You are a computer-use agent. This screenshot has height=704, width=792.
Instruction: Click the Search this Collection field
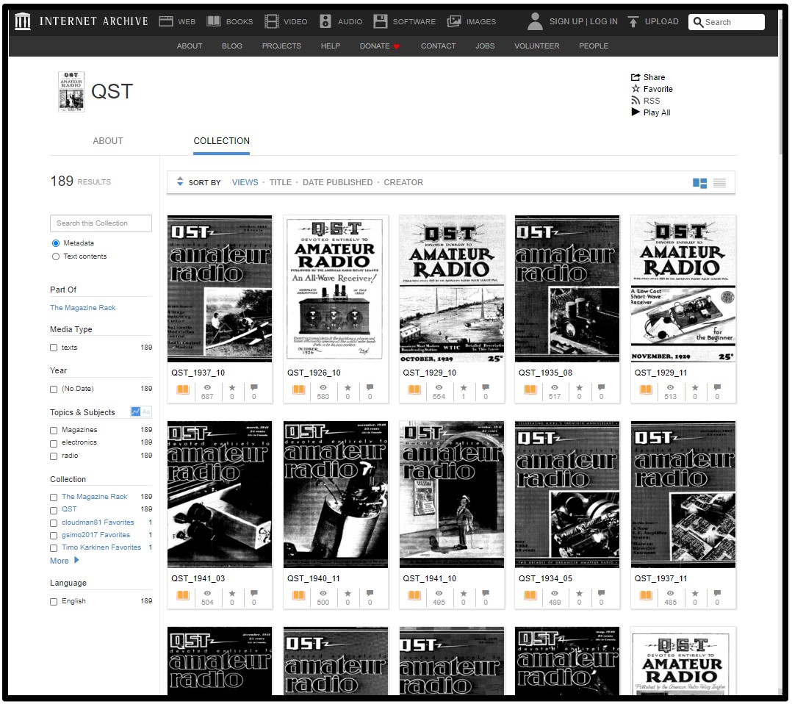(x=101, y=223)
